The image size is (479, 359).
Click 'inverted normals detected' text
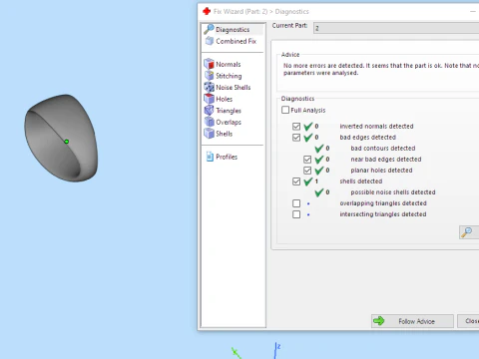[x=376, y=127]
